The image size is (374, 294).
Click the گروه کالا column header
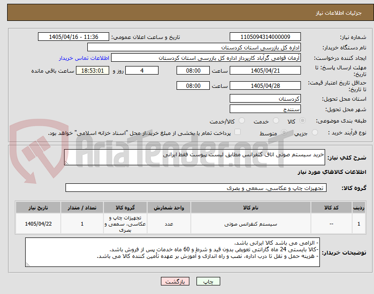click(x=125, y=208)
